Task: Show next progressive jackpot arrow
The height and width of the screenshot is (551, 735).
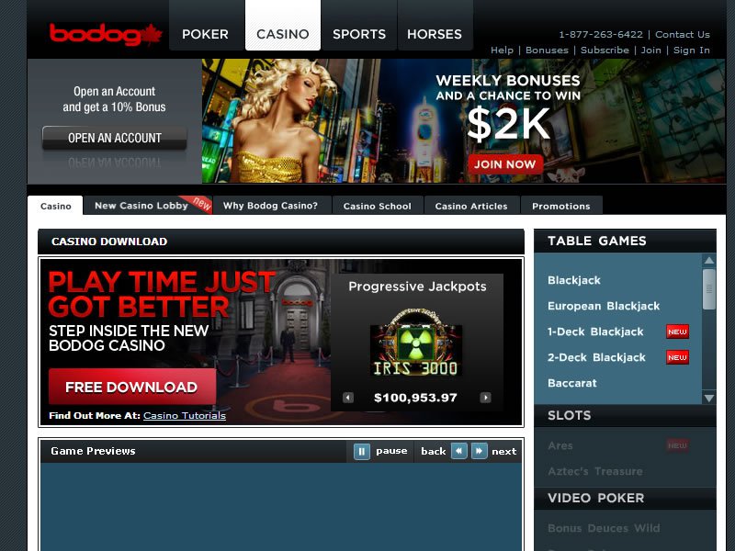Action: pos(485,398)
